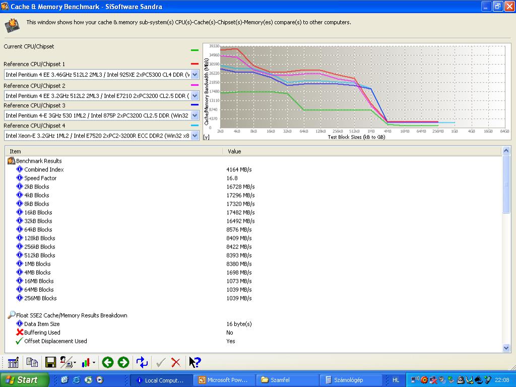Go back with the green left arrow
The height and width of the screenshot is (387, 516).
point(108,362)
